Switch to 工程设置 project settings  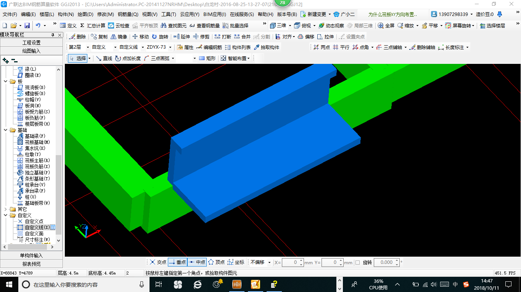[31, 43]
